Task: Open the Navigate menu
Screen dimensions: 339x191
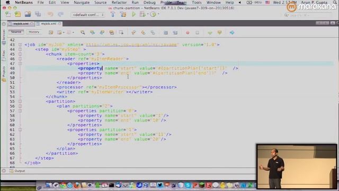Action: click(82, 2)
